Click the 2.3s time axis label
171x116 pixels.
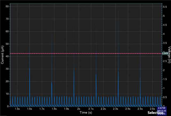pyautogui.click(x=115, y=109)
